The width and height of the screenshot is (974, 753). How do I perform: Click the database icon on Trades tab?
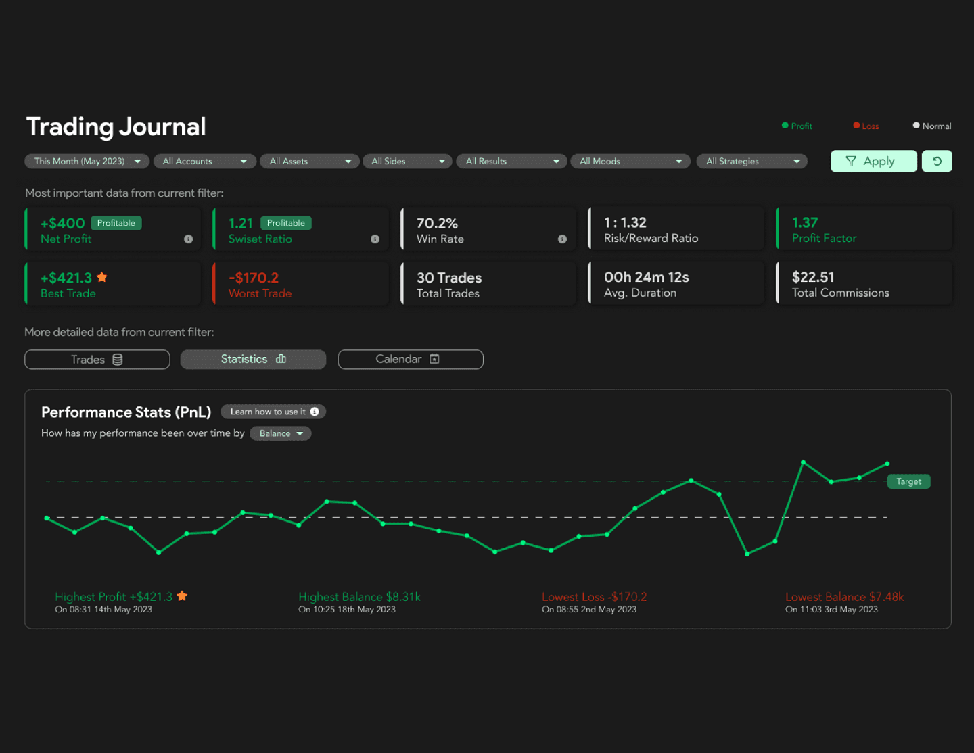coord(118,360)
